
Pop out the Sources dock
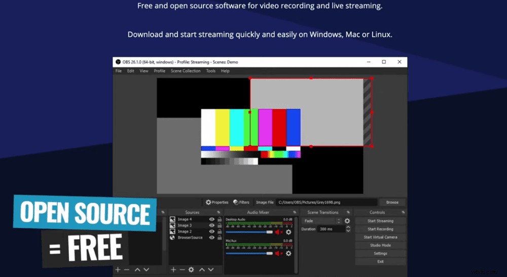(x=219, y=212)
